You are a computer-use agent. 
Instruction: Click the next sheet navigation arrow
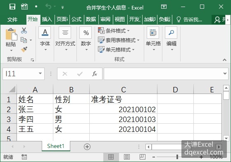[24, 146]
